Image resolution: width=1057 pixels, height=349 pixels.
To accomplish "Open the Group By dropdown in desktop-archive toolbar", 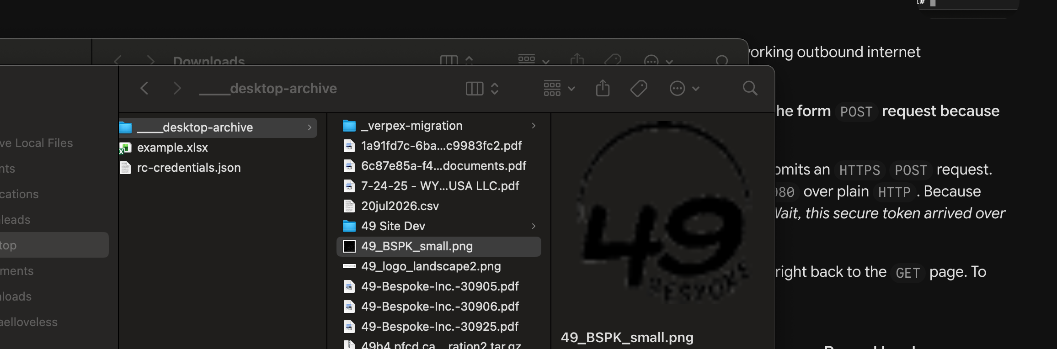I will click(x=559, y=88).
